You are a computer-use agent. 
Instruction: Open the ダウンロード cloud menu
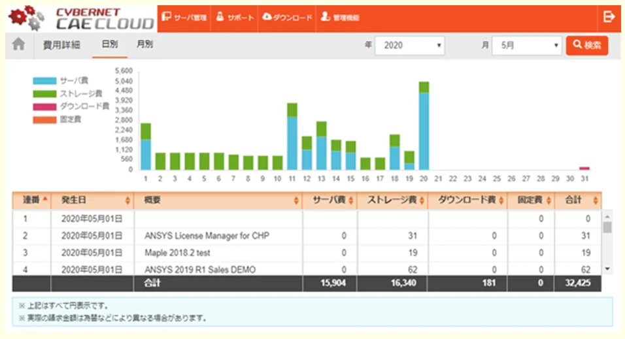287,18
